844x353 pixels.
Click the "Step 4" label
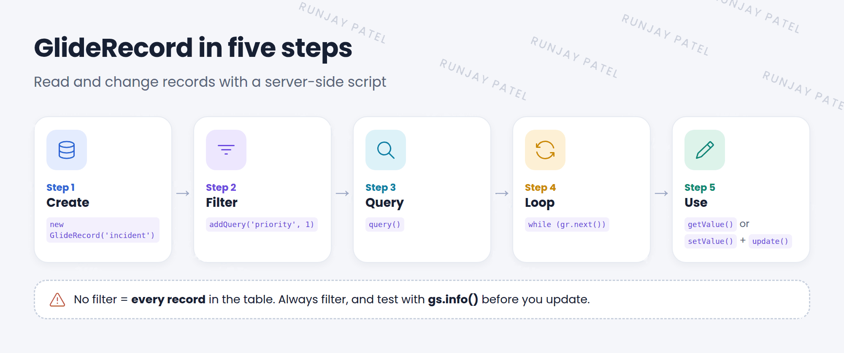pos(540,187)
